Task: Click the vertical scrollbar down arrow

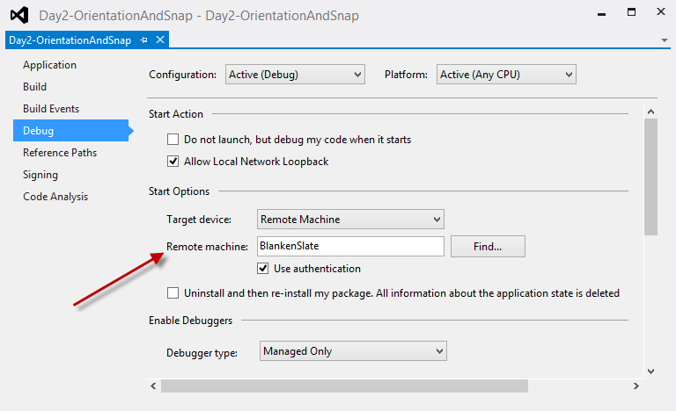Action: (x=650, y=370)
